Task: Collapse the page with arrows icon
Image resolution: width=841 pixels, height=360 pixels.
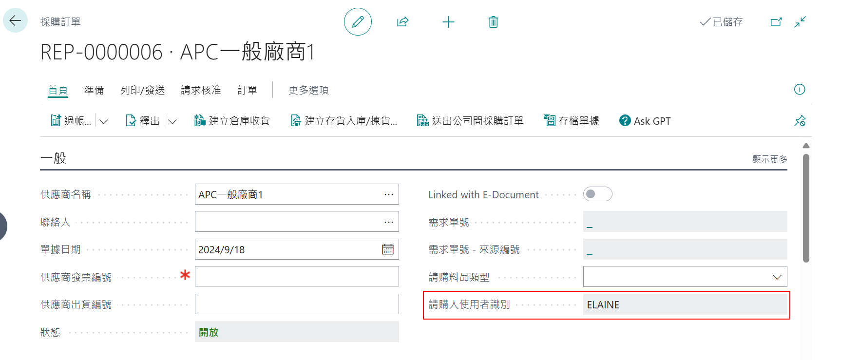Action: coord(800,22)
